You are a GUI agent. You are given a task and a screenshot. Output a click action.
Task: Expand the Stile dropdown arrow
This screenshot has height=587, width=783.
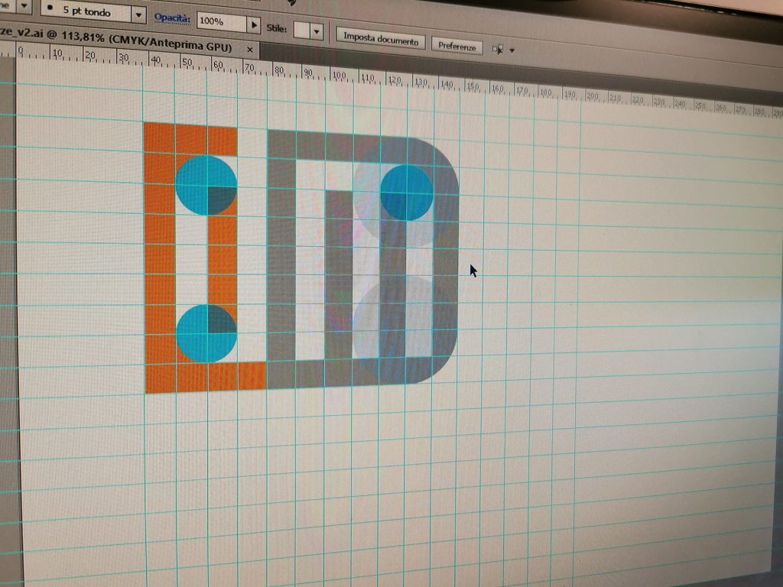coord(317,32)
